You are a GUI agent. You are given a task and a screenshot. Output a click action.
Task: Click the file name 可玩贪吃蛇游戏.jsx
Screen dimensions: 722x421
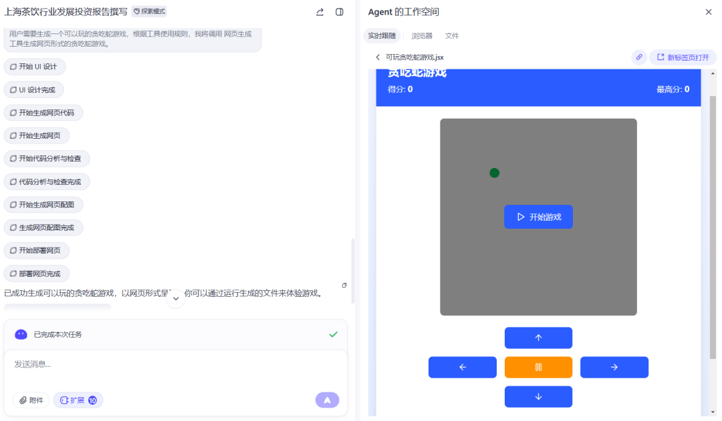415,57
